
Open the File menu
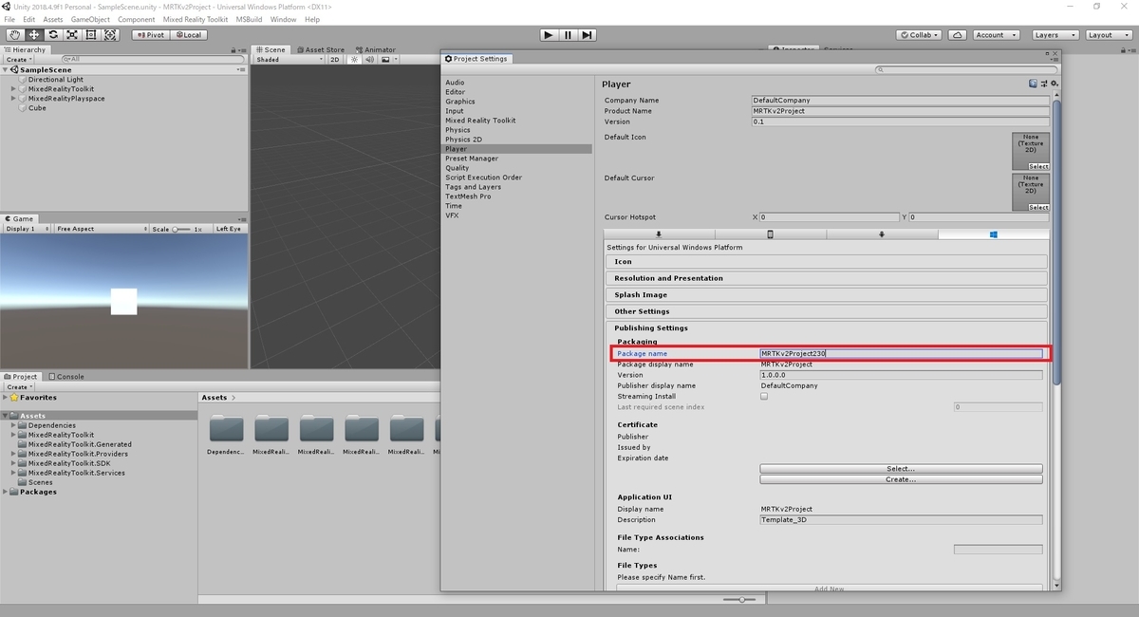(x=10, y=19)
